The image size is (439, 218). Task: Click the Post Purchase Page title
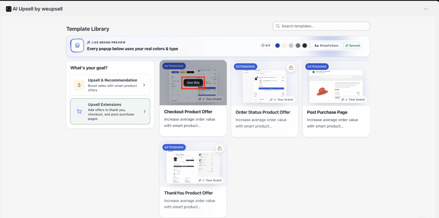click(327, 112)
